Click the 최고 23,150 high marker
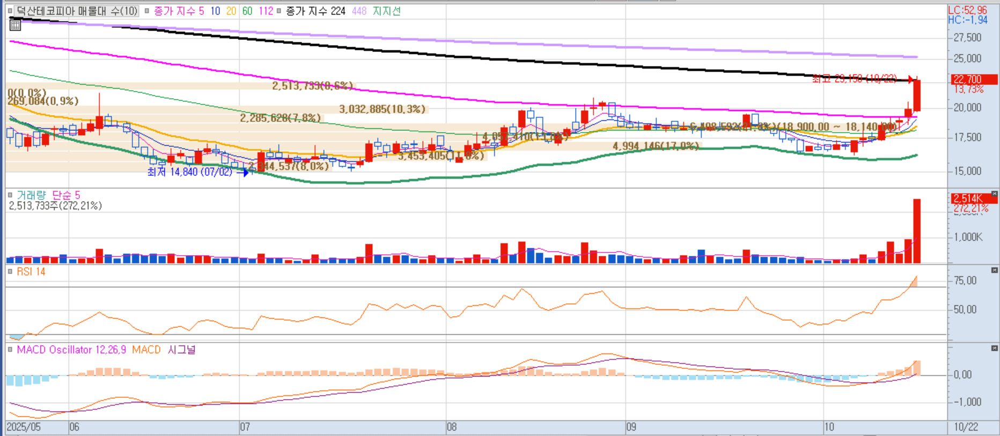This screenshot has width=1000, height=436. [x=854, y=79]
